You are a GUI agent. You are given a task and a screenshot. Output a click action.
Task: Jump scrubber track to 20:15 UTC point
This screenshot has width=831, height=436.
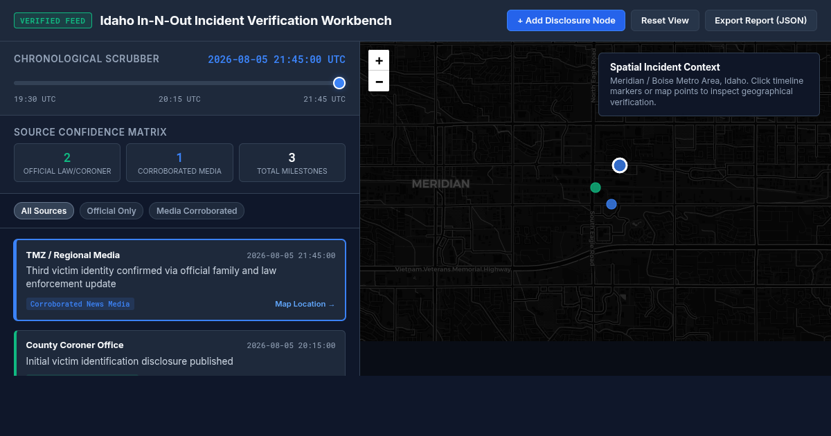179,83
